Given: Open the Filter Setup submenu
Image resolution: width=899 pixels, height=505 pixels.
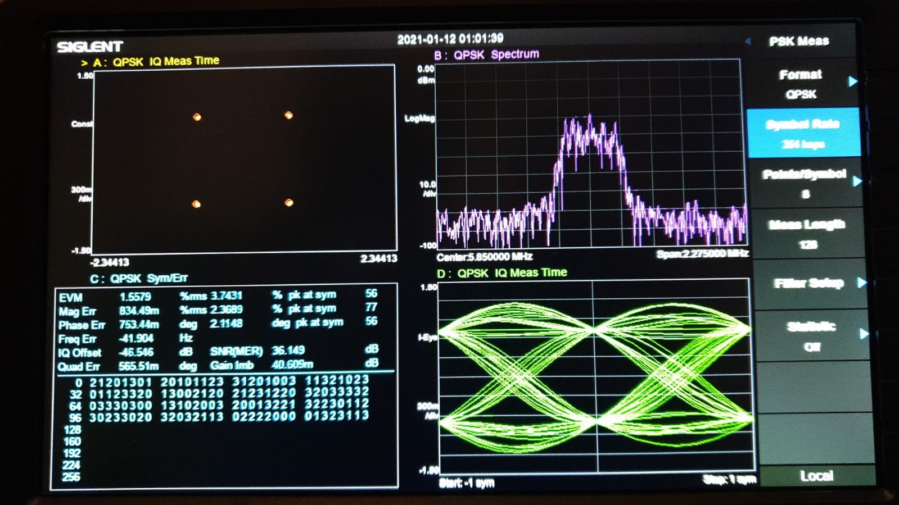Looking at the screenshot, I should pos(810,283).
